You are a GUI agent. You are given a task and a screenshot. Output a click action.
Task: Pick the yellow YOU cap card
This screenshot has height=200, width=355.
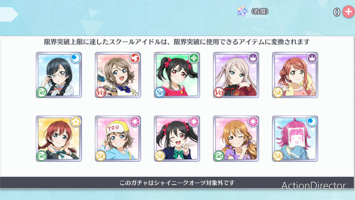tap(118, 139)
